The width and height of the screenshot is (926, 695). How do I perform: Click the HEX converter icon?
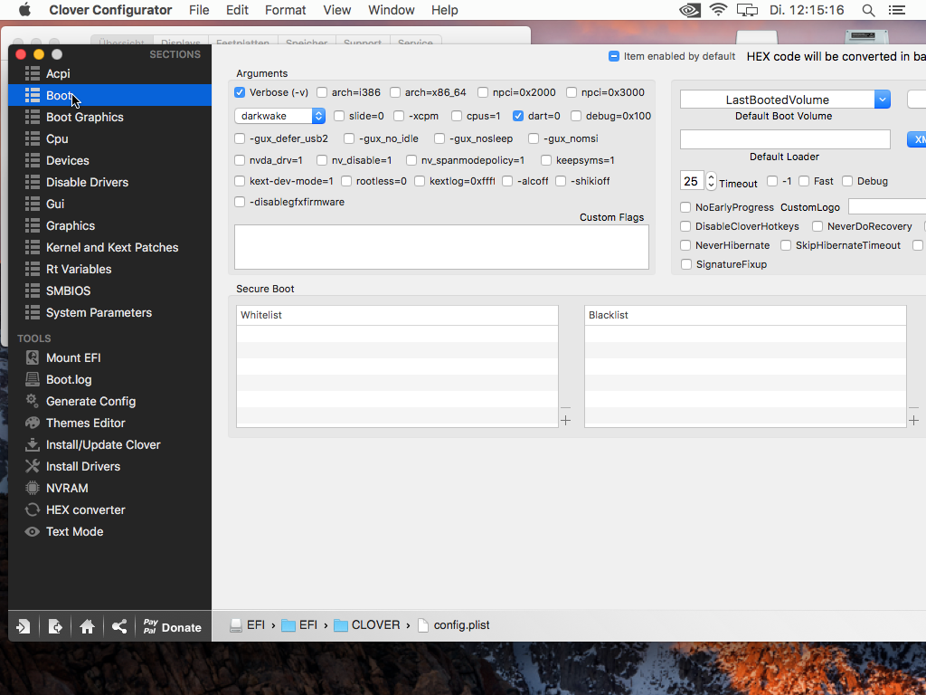point(32,509)
